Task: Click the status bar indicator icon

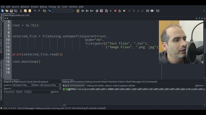Action: (1, 108)
